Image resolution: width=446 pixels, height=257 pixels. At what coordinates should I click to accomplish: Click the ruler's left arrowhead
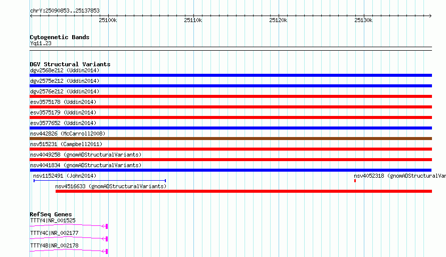coord(31,16)
